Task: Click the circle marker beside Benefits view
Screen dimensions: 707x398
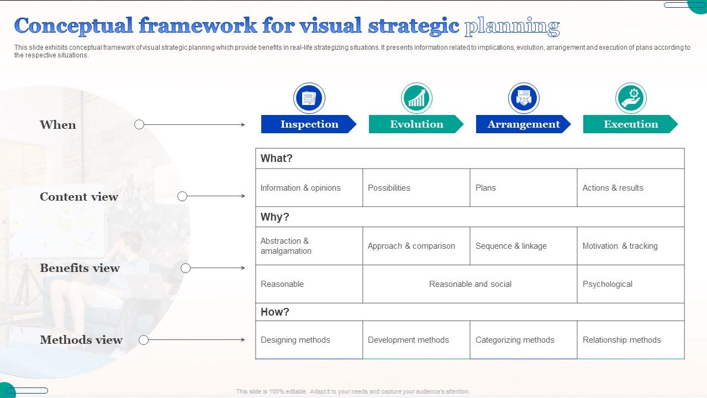Action: click(186, 268)
